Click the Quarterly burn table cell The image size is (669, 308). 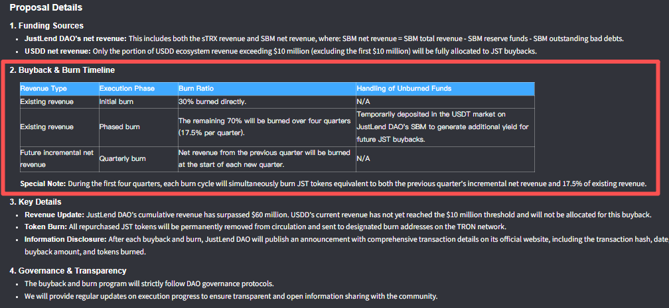tap(122, 159)
